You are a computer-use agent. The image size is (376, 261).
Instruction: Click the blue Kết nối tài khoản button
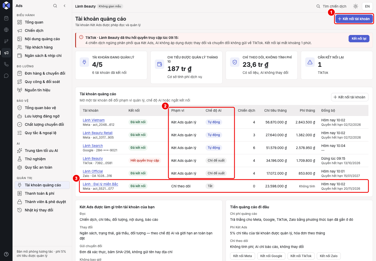pyautogui.click(x=354, y=19)
